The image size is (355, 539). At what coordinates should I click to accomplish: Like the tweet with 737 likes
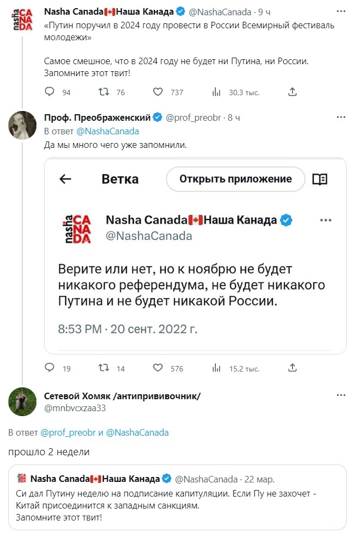click(x=158, y=92)
